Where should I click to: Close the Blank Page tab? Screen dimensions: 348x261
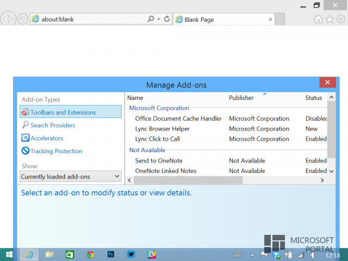click(x=270, y=20)
